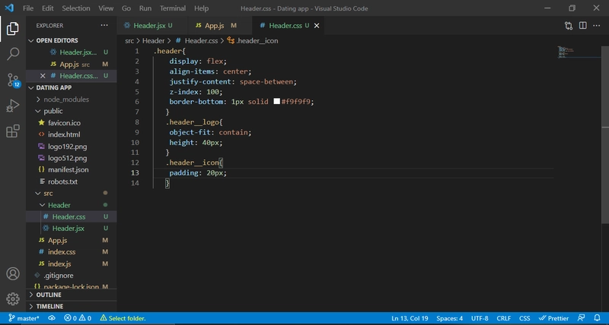The width and height of the screenshot is (609, 325).
Task: Open the Accounts menu icon
Action: pyautogui.click(x=13, y=274)
